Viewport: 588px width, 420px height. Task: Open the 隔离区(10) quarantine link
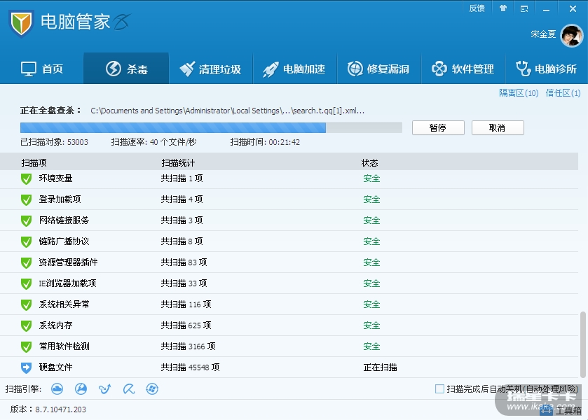point(518,93)
